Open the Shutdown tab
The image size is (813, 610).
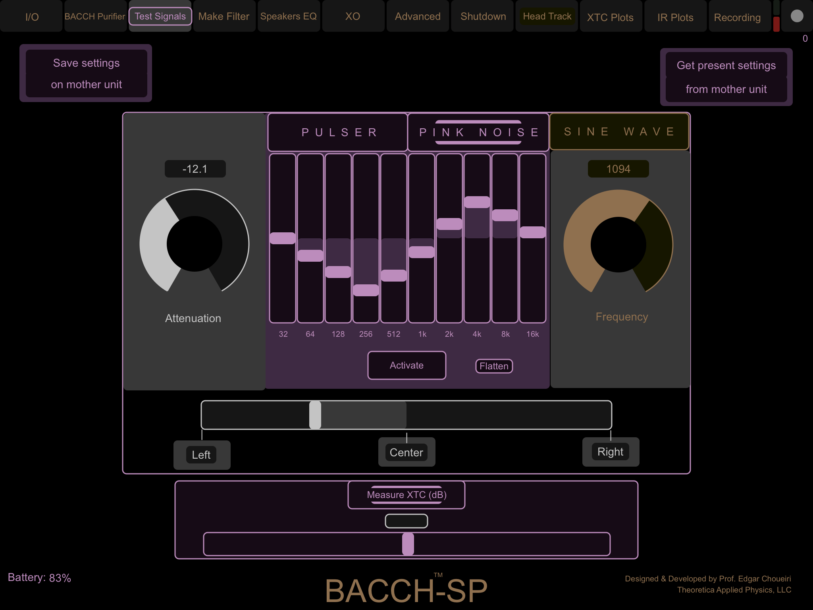point(483,17)
